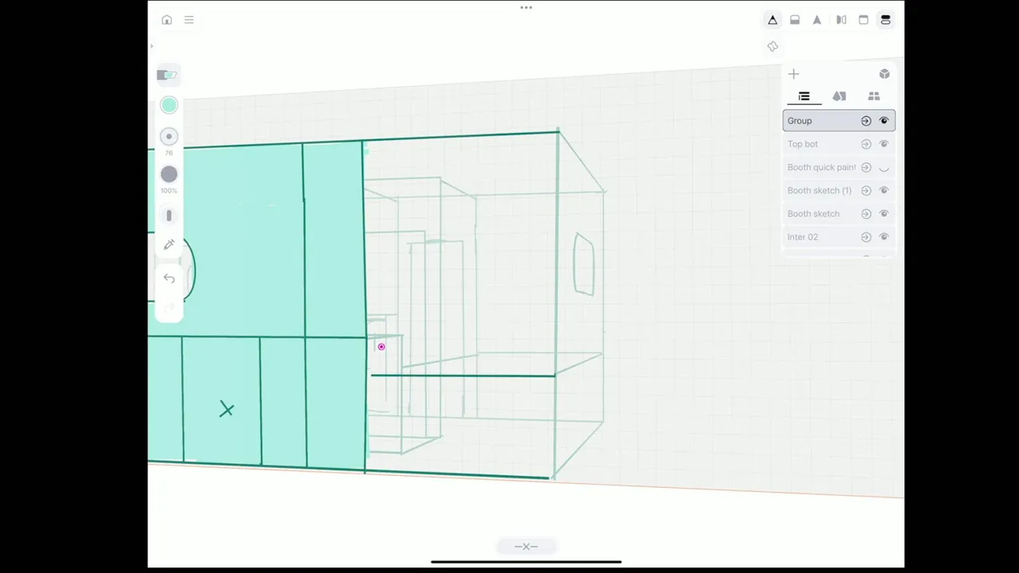Show the Booth quick paint layer
1019x573 pixels.
click(x=884, y=168)
